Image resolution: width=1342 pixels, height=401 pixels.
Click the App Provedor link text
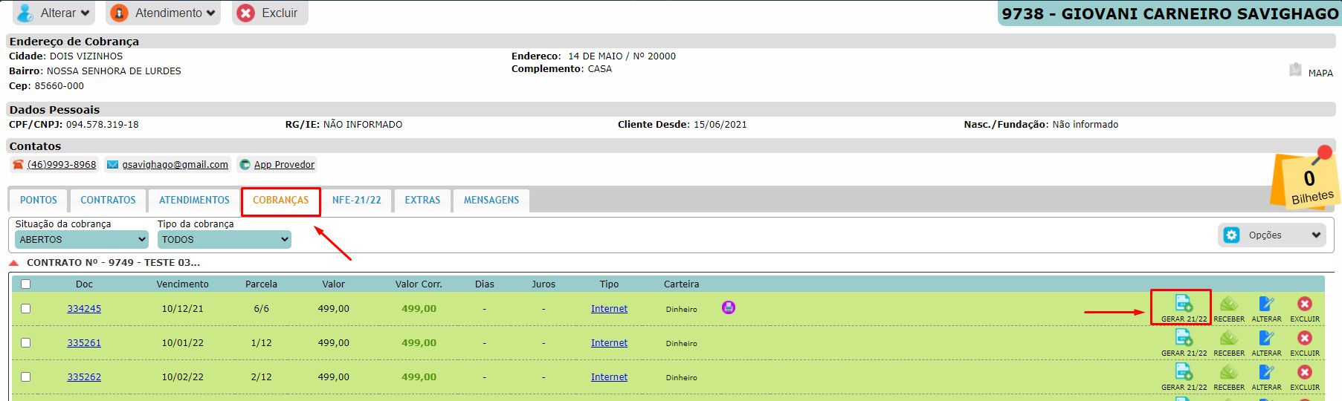[284, 164]
